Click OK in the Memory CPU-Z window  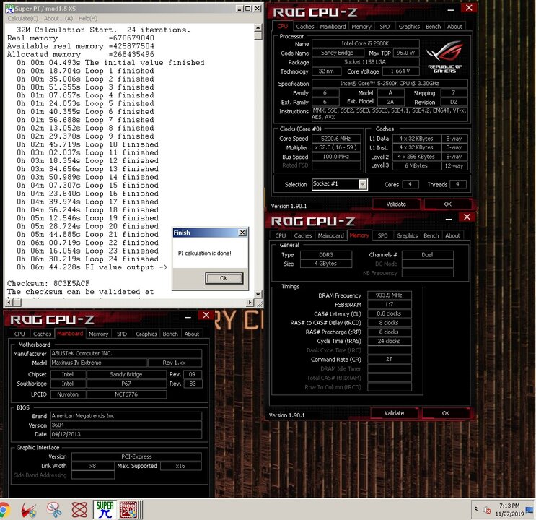click(x=446, y=413)
